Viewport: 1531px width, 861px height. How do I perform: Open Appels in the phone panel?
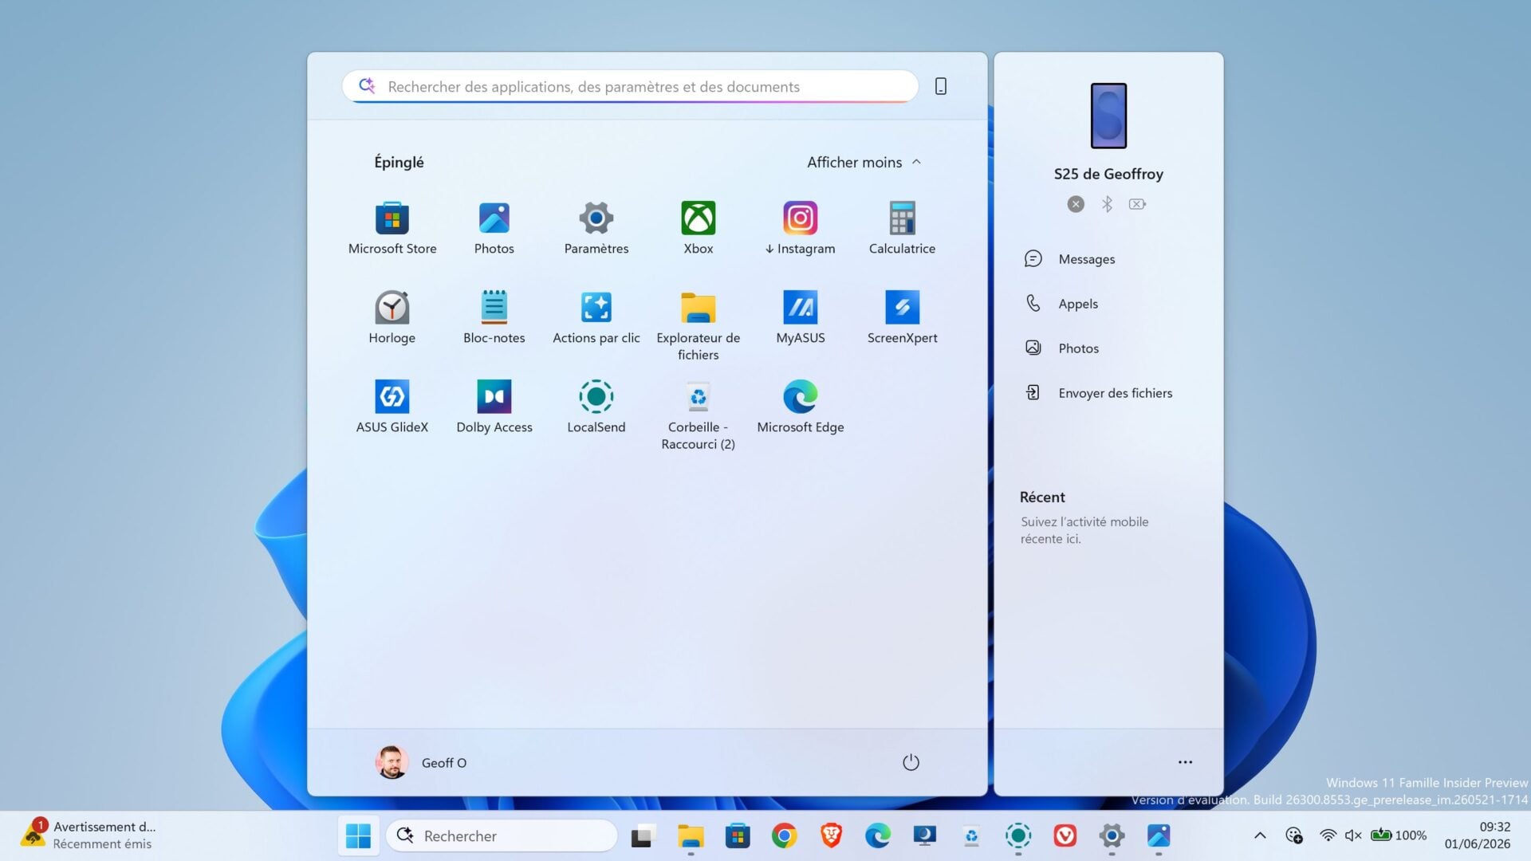1108,304
